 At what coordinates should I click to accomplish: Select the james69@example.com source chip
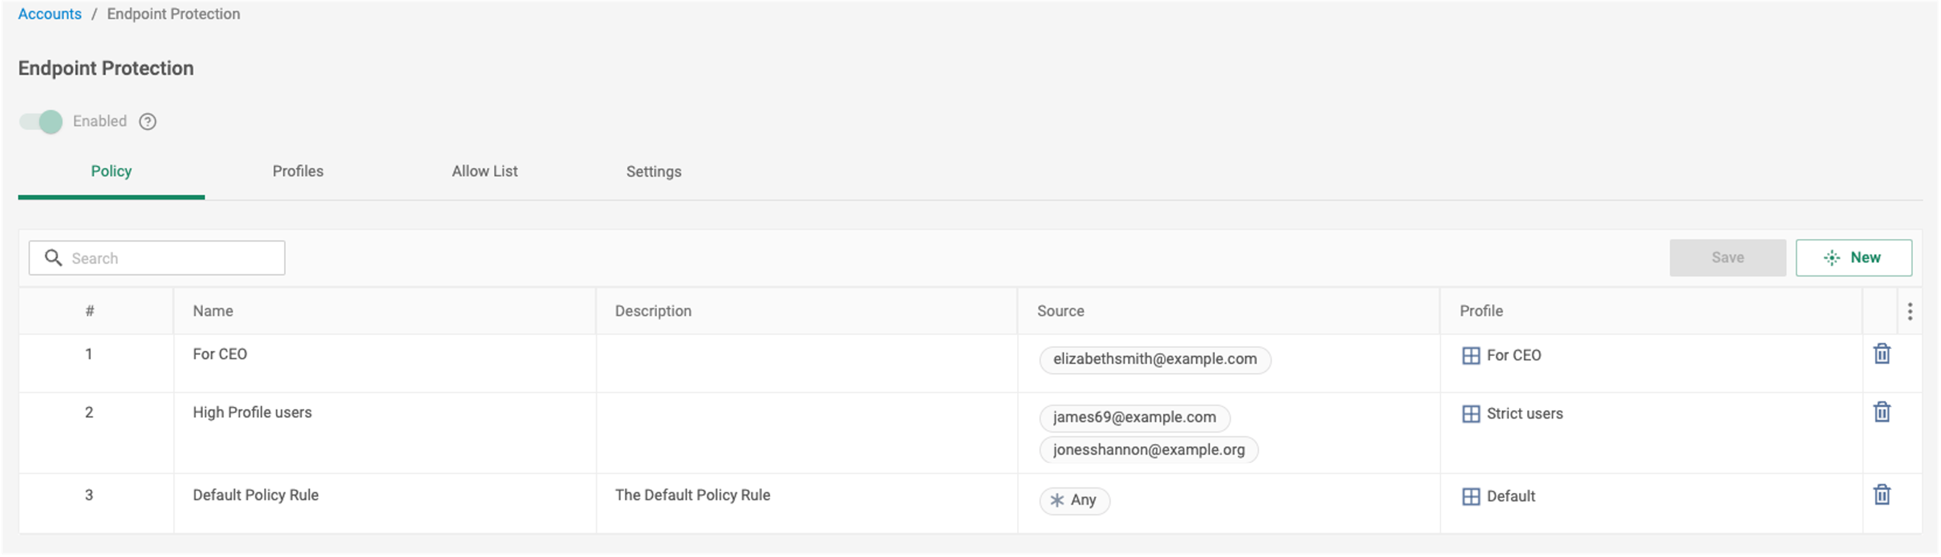(x=1134, y=418)
